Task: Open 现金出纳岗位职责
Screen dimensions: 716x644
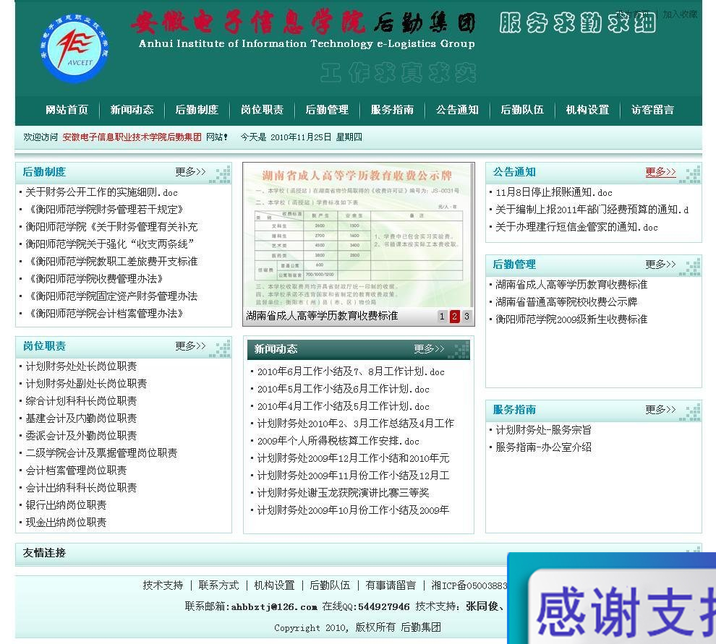Action: click(x=66, y=522)
